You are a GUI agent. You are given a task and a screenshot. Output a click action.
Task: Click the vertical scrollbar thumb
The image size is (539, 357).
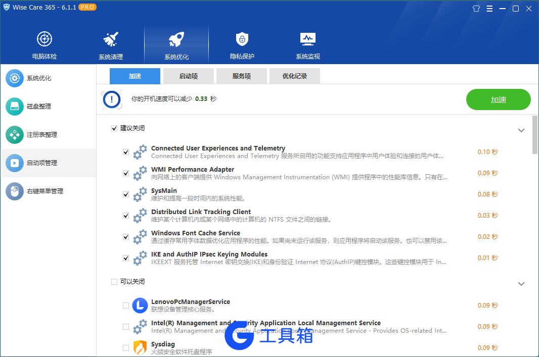pos(535,134)
